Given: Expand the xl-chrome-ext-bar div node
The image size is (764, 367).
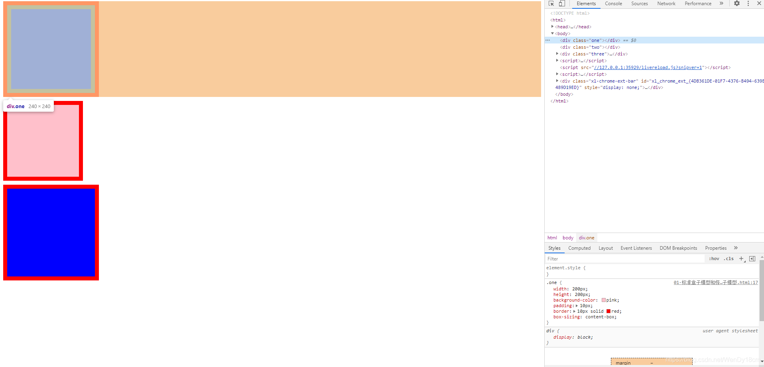Looking at the screenshot, I should [x=557, y=81].
